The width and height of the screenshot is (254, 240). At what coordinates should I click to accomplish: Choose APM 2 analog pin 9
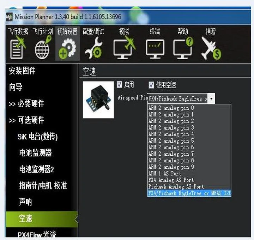189,167
